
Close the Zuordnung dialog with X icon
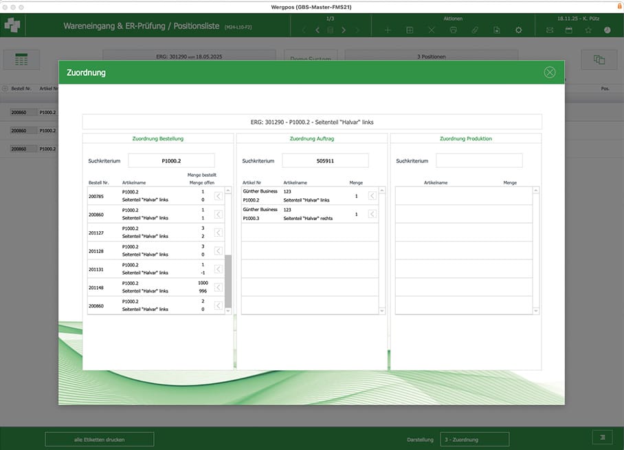pyautogui.click(x=549, y=72)
